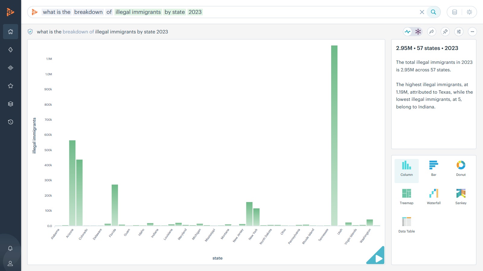Click the New York axis label
Image resolution: width=483 pixels, height=271 pixels.
coord(253,234)
